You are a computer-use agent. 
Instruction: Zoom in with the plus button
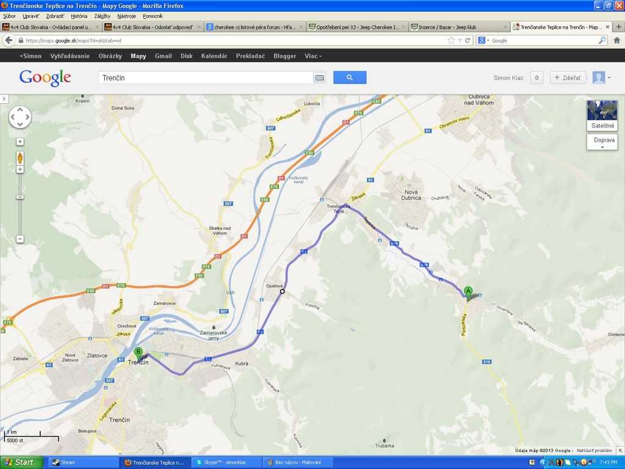(x=20, y=170)
